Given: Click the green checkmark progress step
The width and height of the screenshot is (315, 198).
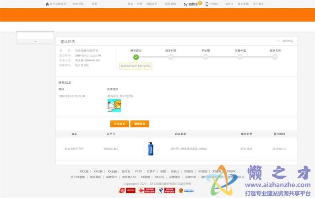Looking at the screenshot, I should tap(136, 57).
